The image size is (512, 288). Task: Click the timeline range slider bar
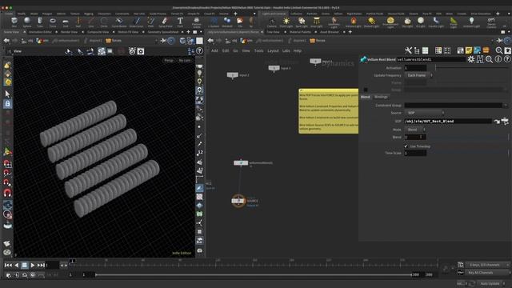pos(254,275)
